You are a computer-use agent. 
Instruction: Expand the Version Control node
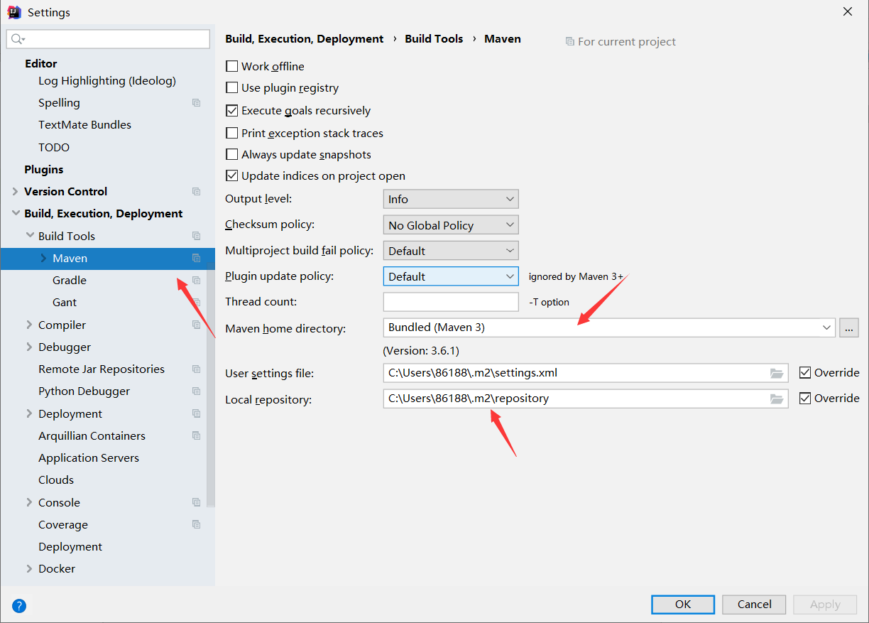16,192
